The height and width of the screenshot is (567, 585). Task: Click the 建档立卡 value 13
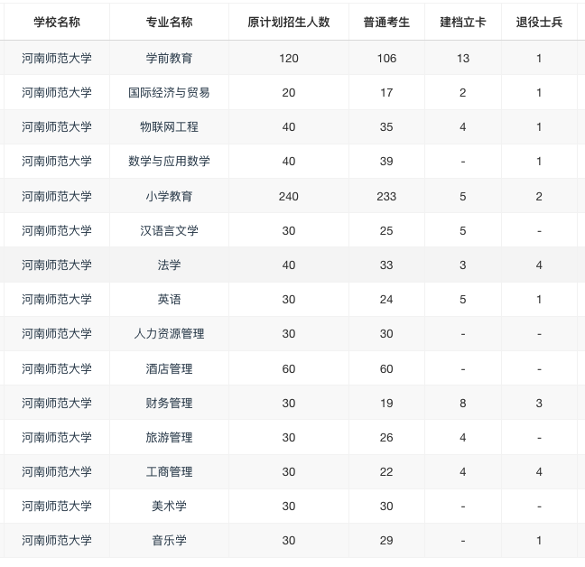point(462,58)
